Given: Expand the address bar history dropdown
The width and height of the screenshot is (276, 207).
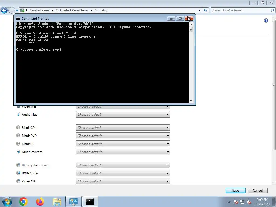Looking at the screenshot, I should point(199,11).
